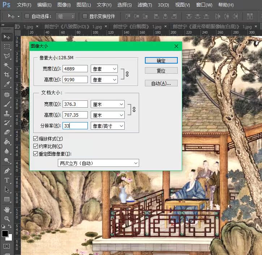
Task: Open pixel height unit dropdown (像素)
Action: [104, 79]
